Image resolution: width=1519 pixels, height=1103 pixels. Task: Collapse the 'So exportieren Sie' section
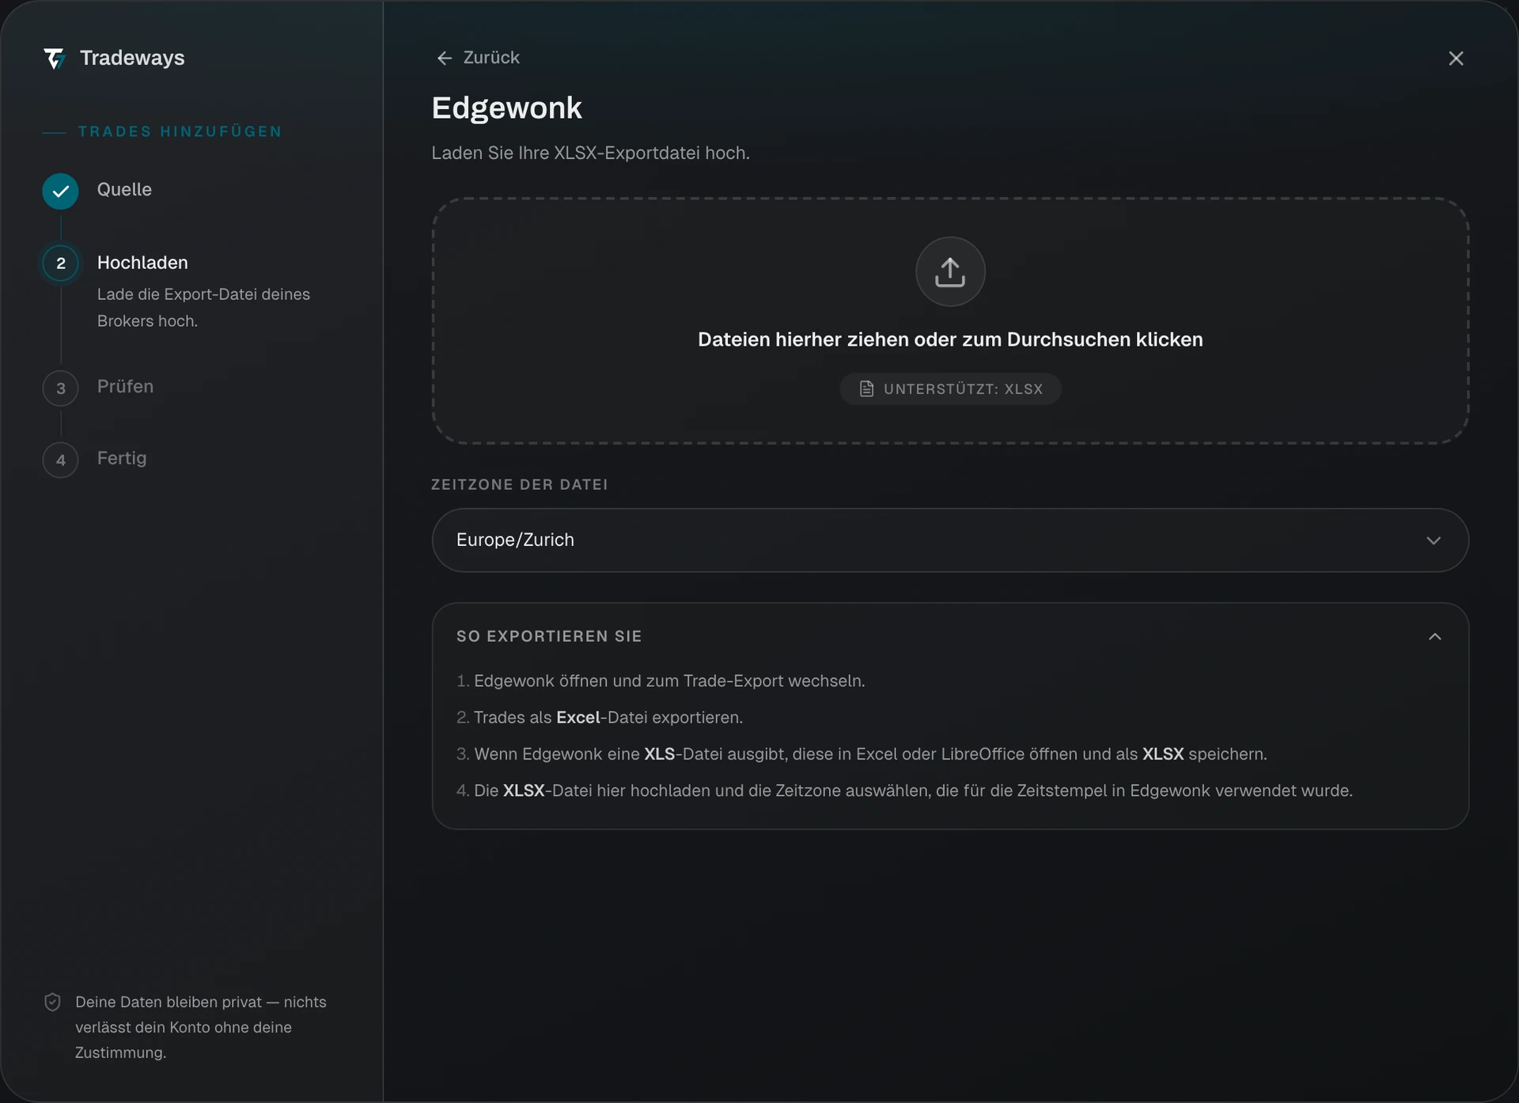[1434, 637]
